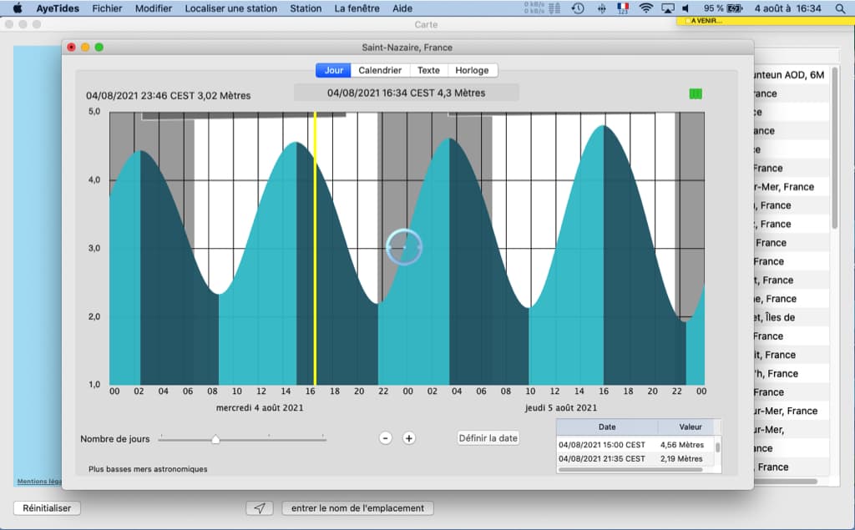Open the Modifier menu
Image resolution: width=855 pixels, height=530 pixels.
154,8
